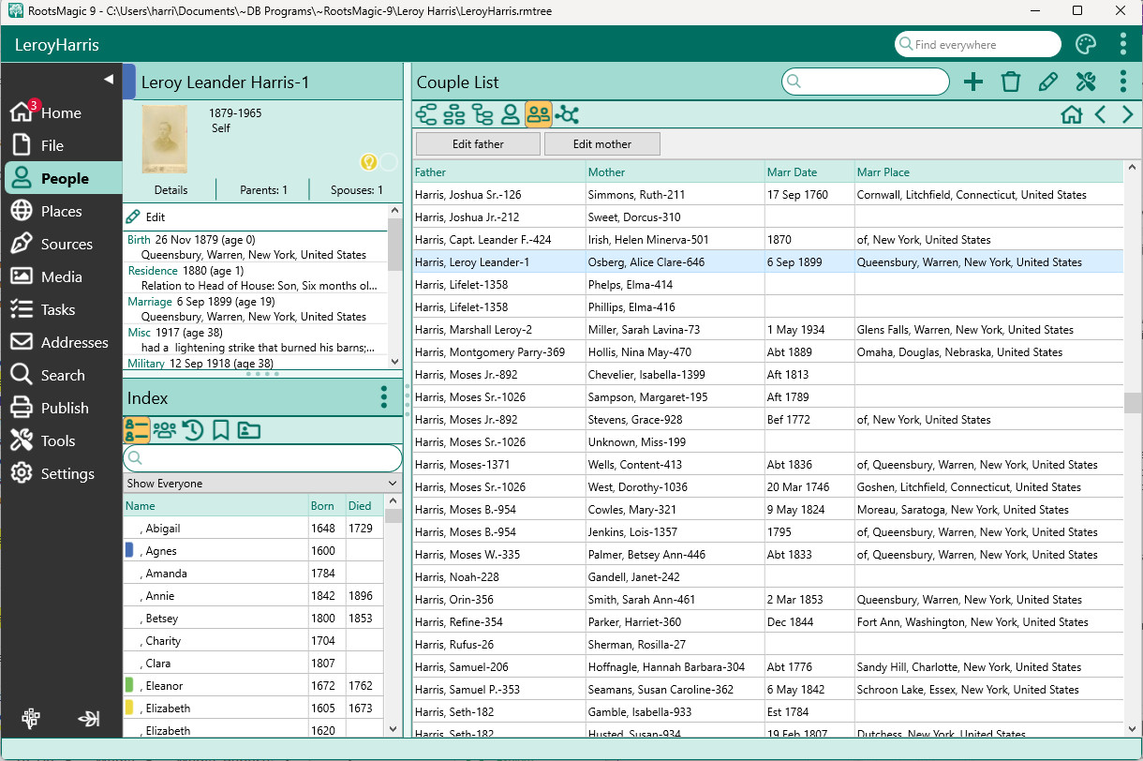Open the Descendants view icon
The height and width of the screenshot is (761, 1143).
(482, 115)
